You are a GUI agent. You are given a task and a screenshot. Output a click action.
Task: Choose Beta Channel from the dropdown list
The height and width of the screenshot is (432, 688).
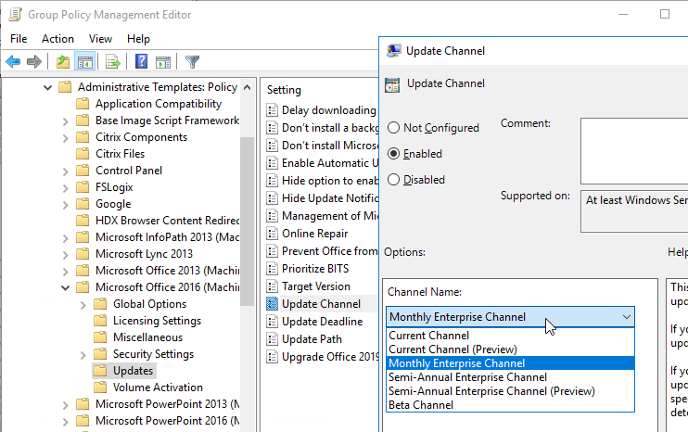510,405
